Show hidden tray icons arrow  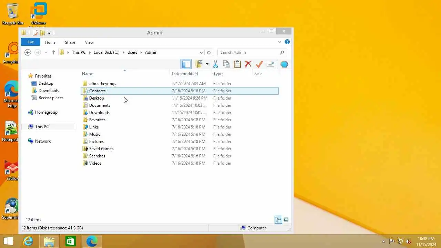pyautogui.click(x=383, y=241)
